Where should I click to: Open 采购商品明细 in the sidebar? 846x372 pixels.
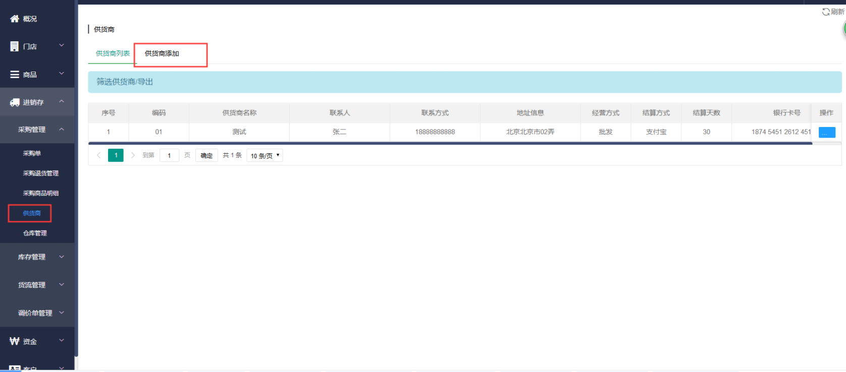tap(41, 193)
